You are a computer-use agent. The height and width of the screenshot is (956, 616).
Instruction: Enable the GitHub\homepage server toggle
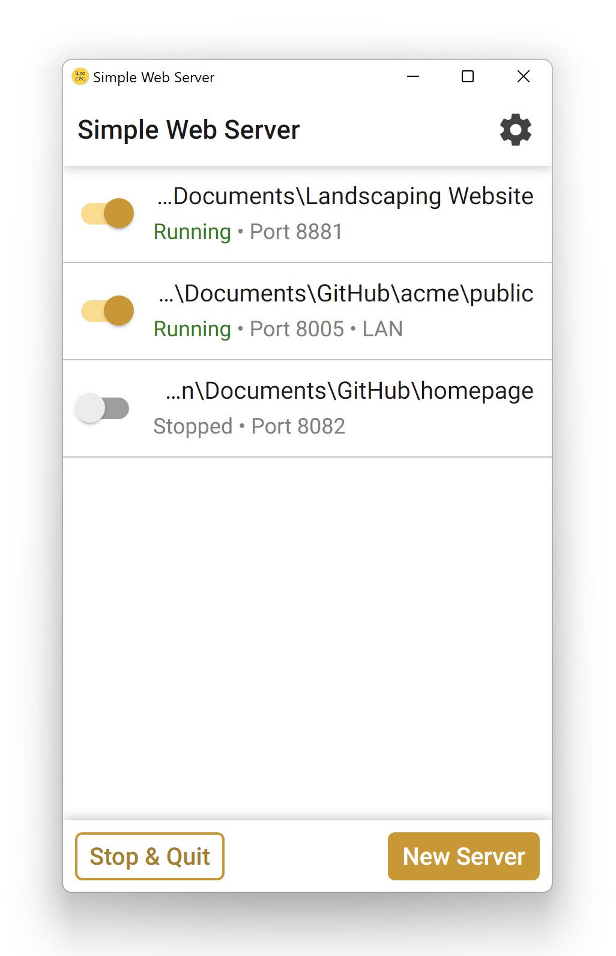102,408
